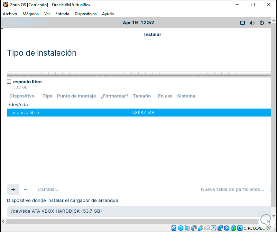
Task: Click Nueva tabla de particiones... button
Action: tap(232, 189)
